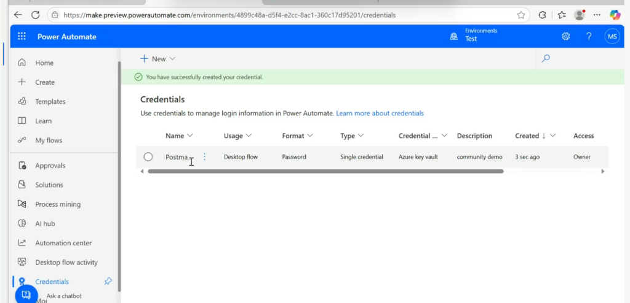The height and width of the screenshot is (303, 630).
Task: Click the Desktop flow activity icon
Action: [22, 262]
